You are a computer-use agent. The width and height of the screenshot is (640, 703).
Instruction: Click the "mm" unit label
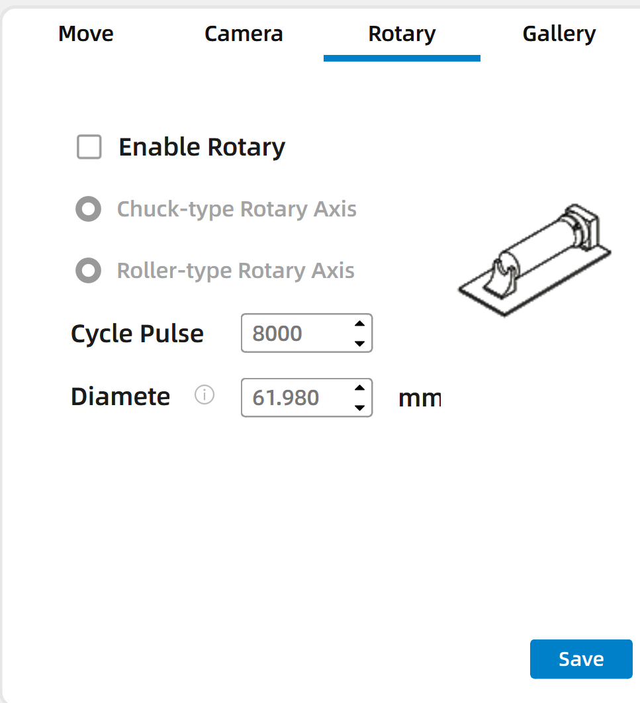pos(419,398)
